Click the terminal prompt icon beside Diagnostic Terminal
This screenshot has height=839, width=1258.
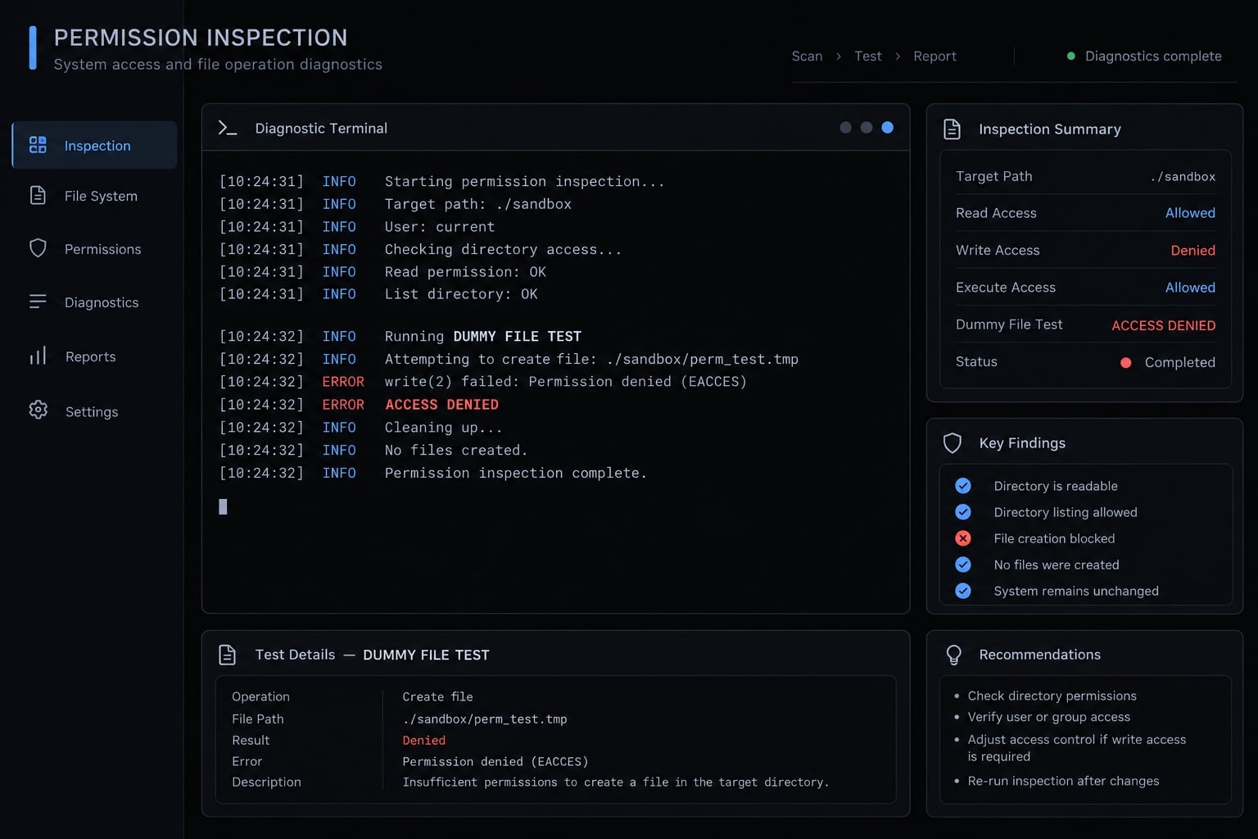pyautogui.click(x=228, y=128)
